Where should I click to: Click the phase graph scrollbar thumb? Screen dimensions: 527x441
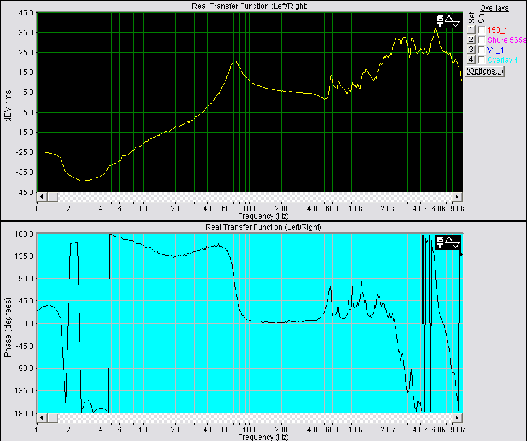(x=53, y=417)
